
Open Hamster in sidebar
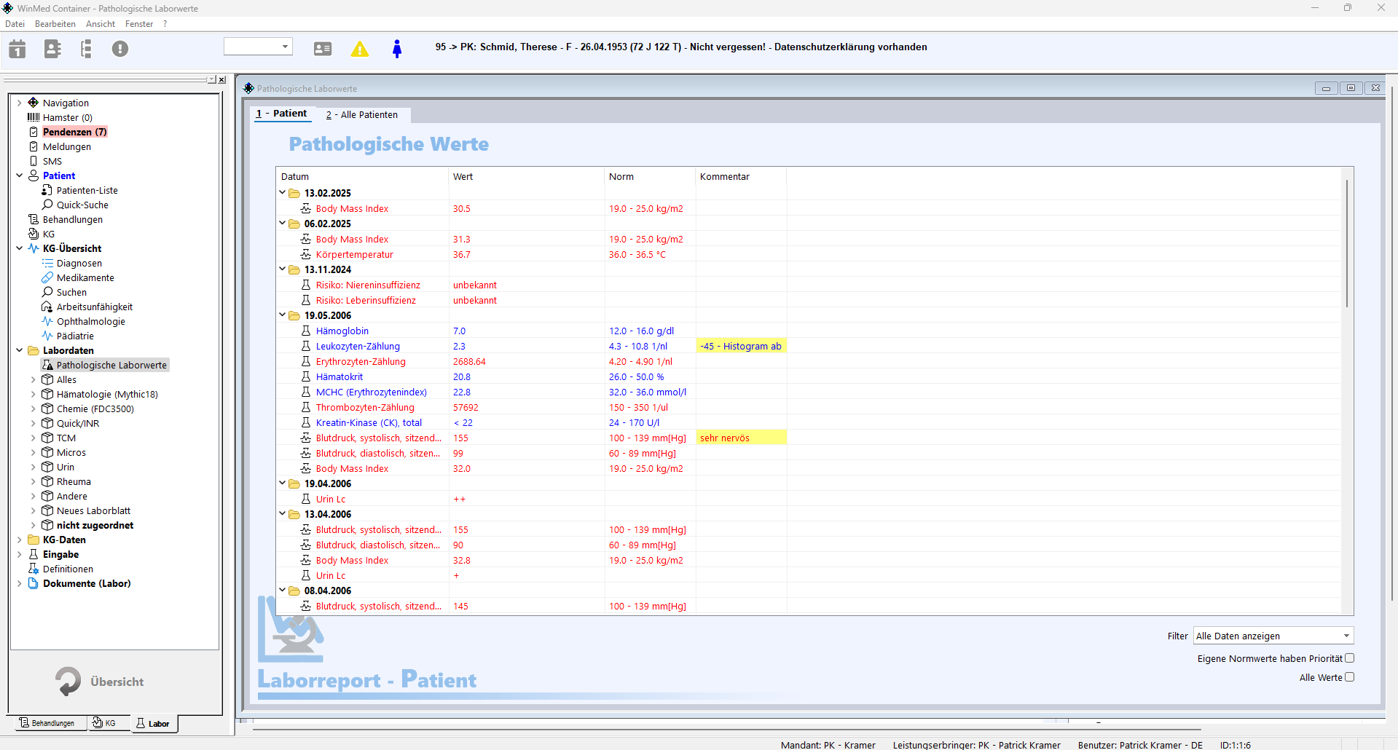click(67, 117)
